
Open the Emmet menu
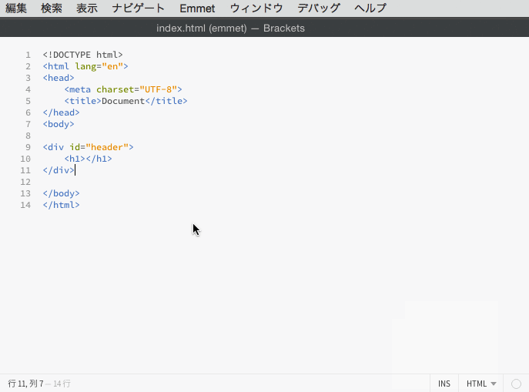[x=197, y=8]
